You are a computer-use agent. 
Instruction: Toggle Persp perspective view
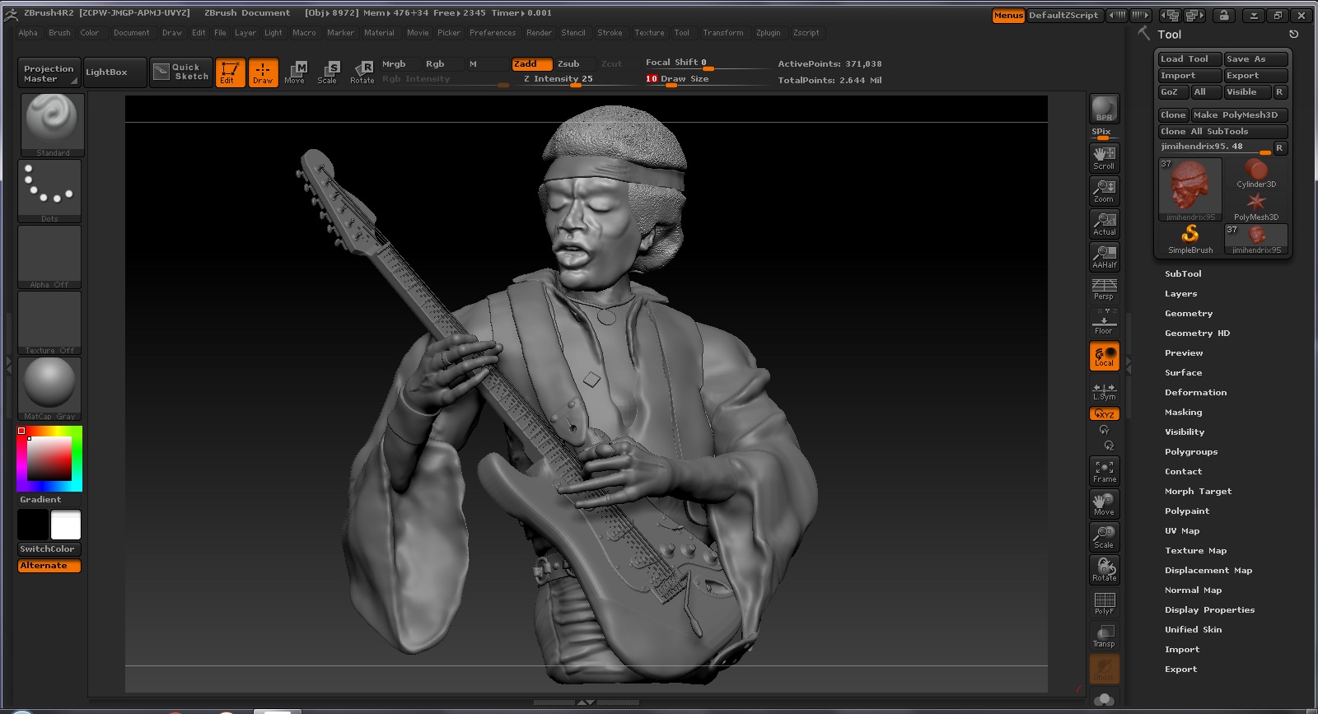click(1104, 289)
